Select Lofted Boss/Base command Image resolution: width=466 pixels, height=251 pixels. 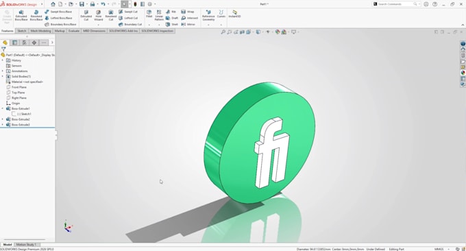pyautogui.click(x=58, y=18)
